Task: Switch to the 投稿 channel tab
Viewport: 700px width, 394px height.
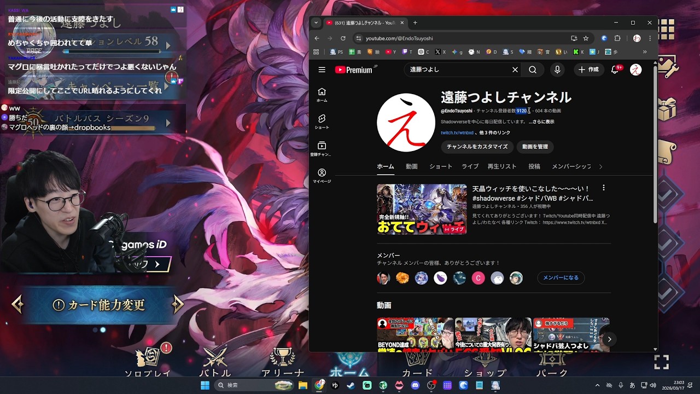Action: (534, 166)
